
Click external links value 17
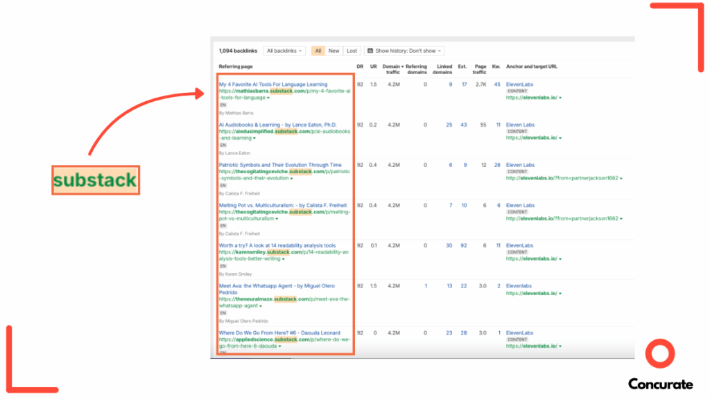(x=464, y=84)
